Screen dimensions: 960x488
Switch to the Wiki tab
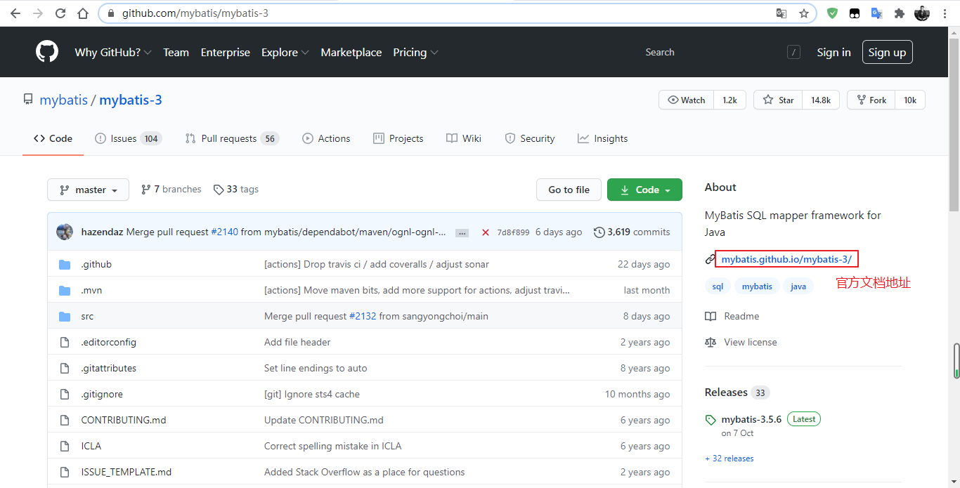tap(464, 138)
